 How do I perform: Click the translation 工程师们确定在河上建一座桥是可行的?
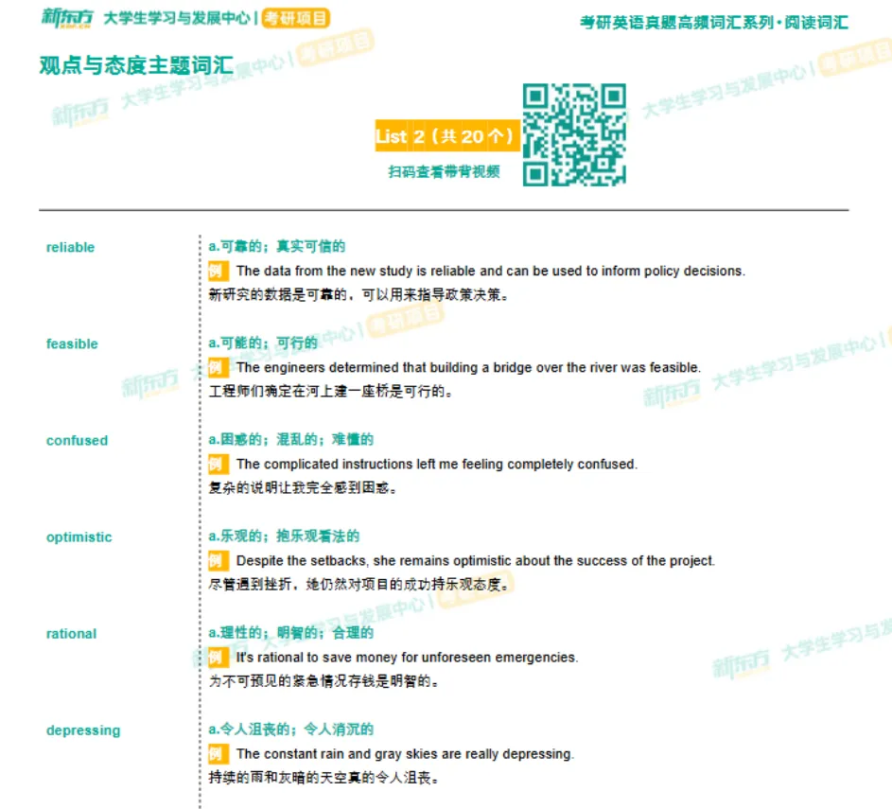click(x=330, y=392)
